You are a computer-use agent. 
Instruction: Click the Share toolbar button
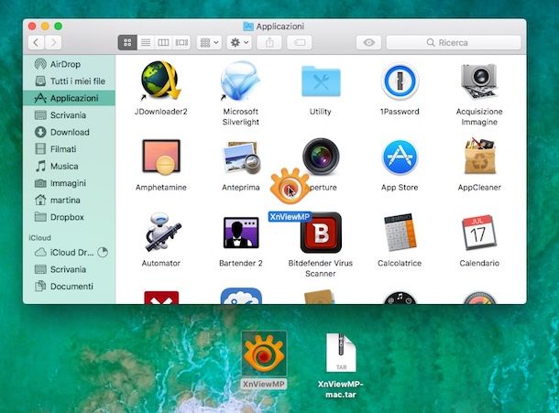(x=269, y=43)
